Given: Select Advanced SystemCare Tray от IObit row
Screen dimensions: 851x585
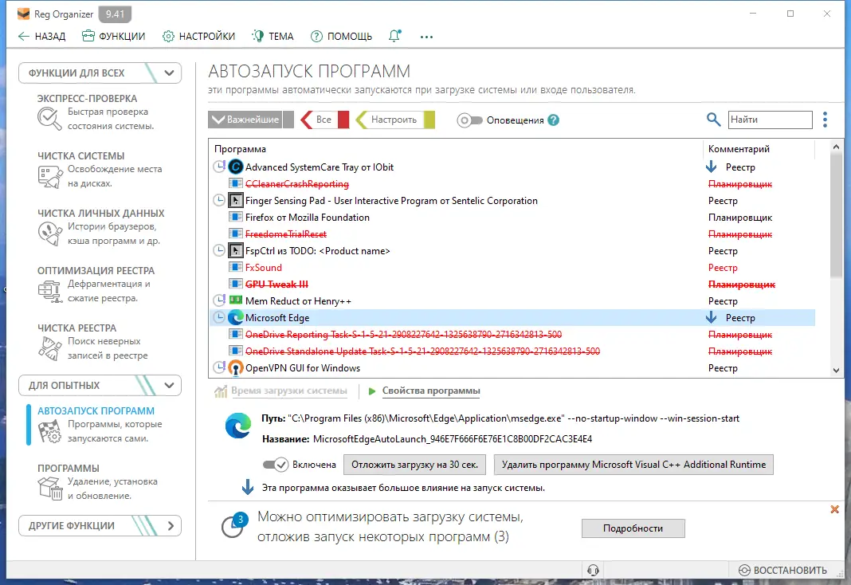Looking at the screenshot, I should click(x=512, y=167).
